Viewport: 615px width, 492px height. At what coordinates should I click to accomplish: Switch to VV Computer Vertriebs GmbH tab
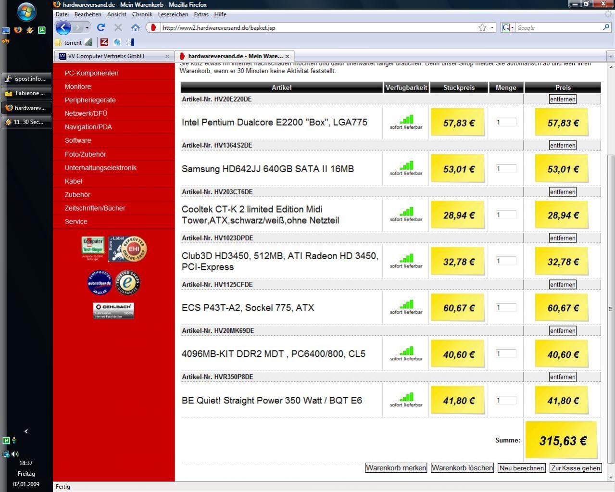(114, 56)
